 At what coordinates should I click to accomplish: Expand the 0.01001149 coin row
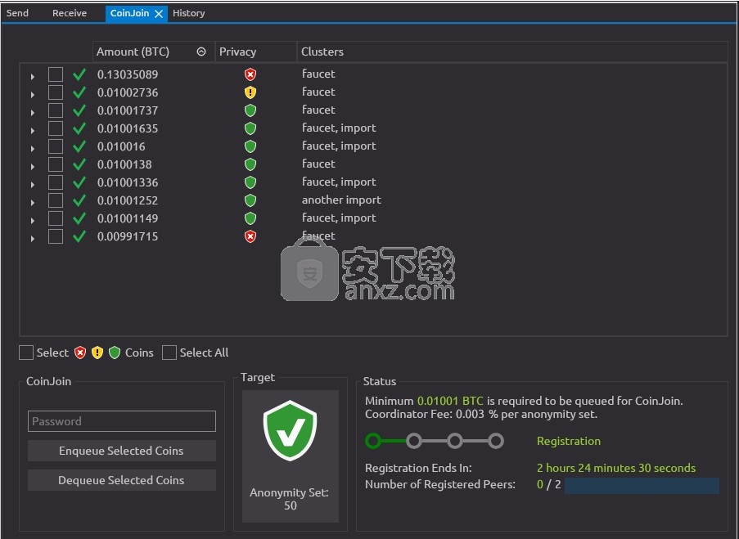pyautogui.click(x=33, y=220)
